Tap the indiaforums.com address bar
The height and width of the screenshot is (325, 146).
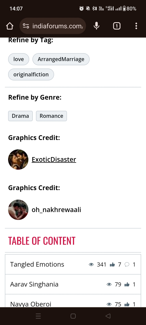(53, 26)
